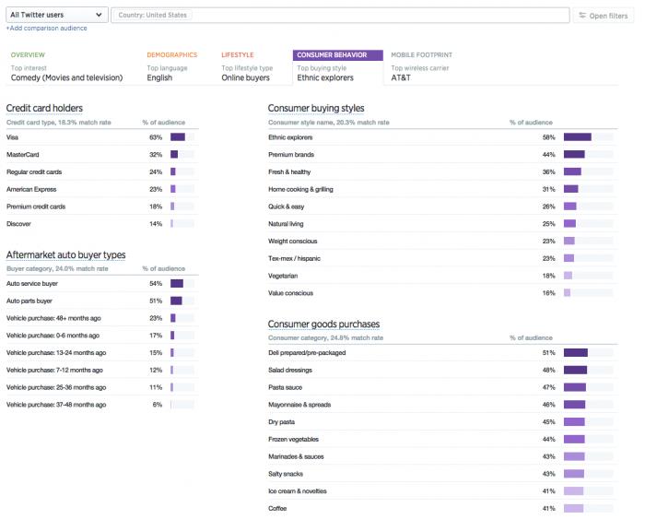
Task: Click the Consumer buying styles heading
Action: click(317, 108)
